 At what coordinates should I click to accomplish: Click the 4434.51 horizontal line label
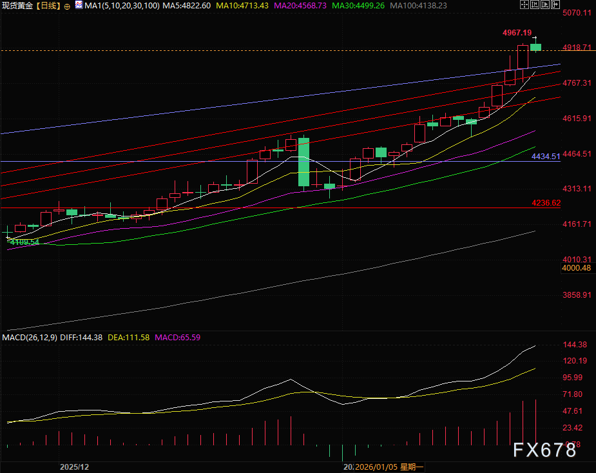[546, 157]
